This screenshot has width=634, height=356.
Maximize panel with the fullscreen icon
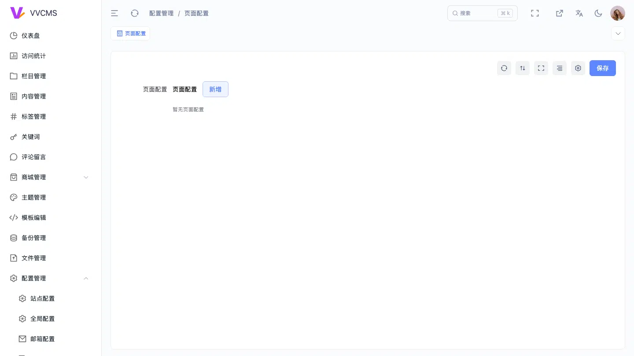point(541,68)
